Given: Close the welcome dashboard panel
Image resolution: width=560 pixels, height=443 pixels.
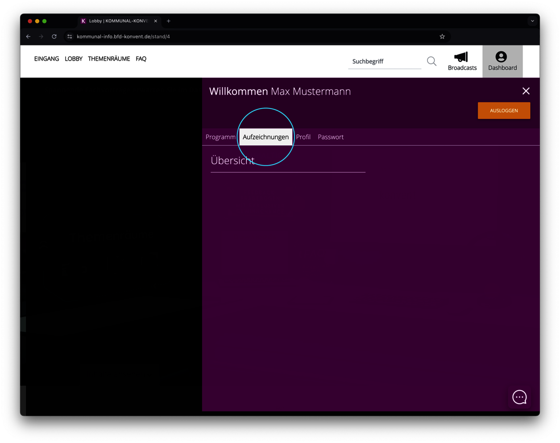Looking at the screenshot, I should click(526, 91).
